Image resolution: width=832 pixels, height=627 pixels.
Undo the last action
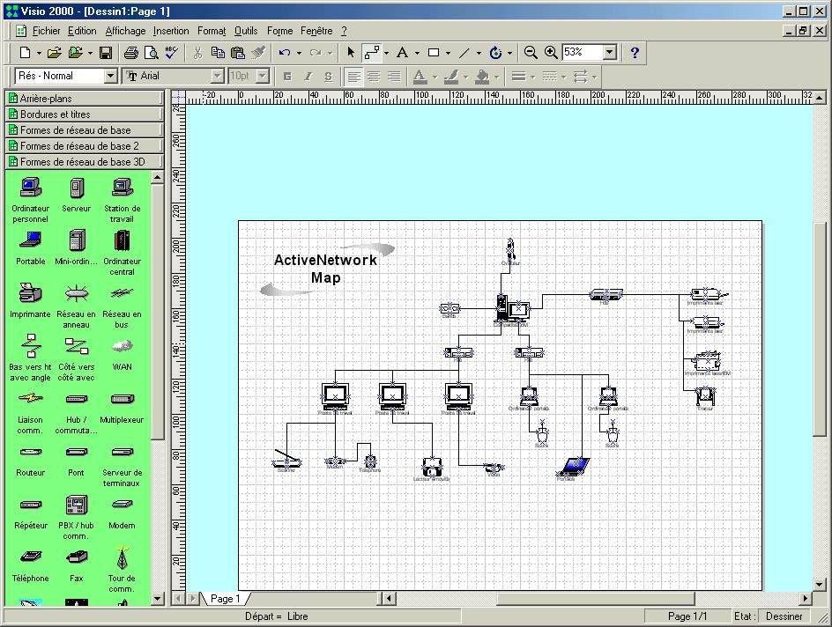point(285,53)
